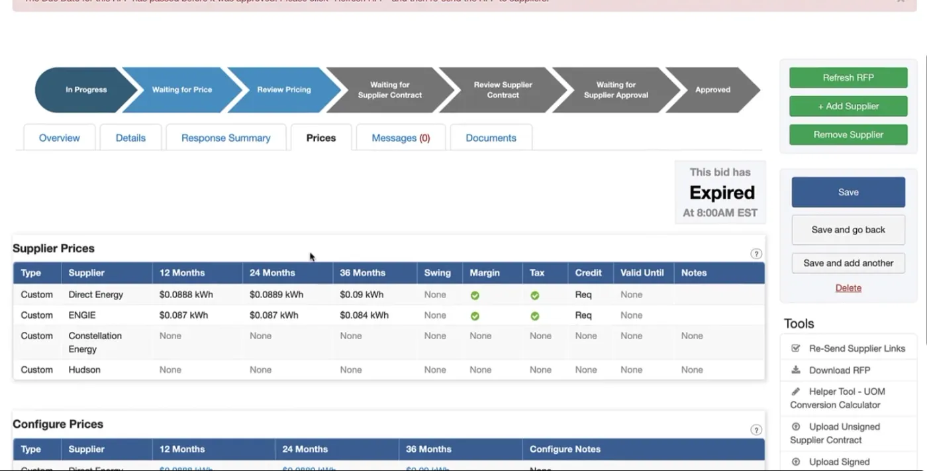Viewport: 927px width, 471px height.
Task: Click the upload icon for Unsigned Supplier Contract
Action: tap(796, 427)
